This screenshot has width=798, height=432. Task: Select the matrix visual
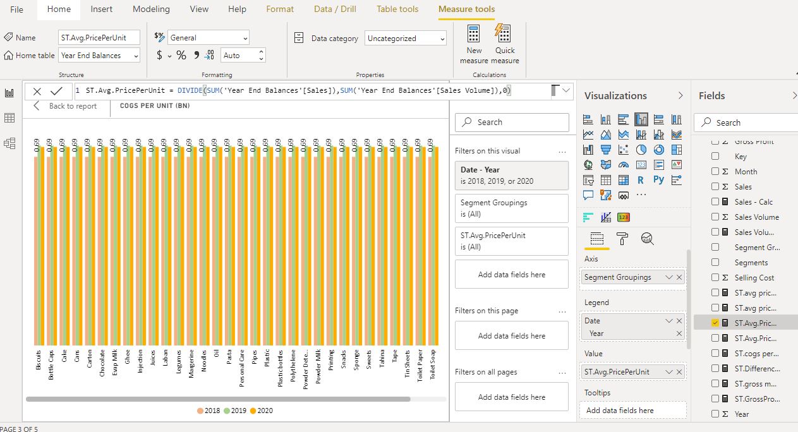624,180
